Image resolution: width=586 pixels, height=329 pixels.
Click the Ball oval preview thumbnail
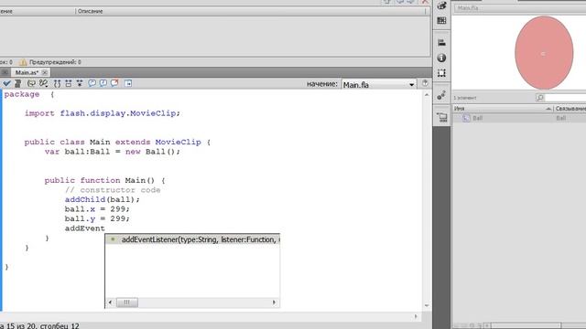tap(544, 53)
